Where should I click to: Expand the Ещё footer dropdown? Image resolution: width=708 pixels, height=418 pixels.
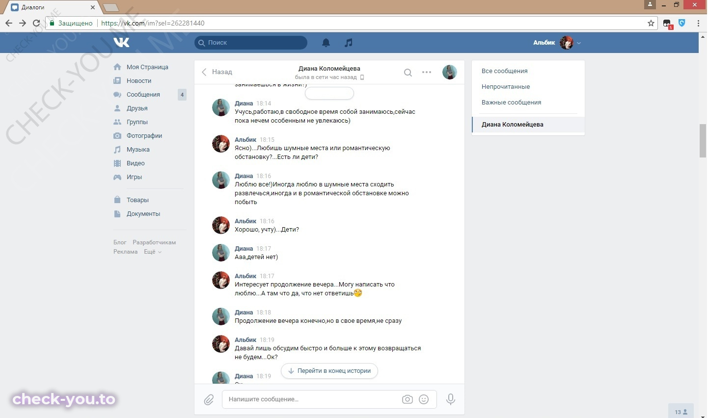click(x=152, y=252)
